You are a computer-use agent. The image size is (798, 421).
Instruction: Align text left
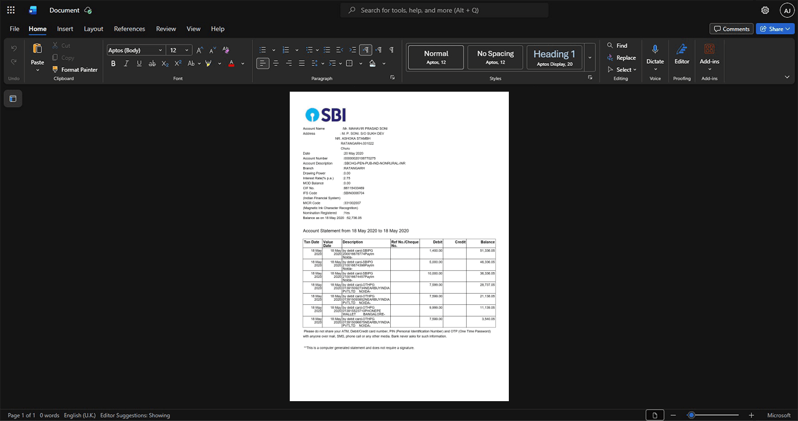263,63
